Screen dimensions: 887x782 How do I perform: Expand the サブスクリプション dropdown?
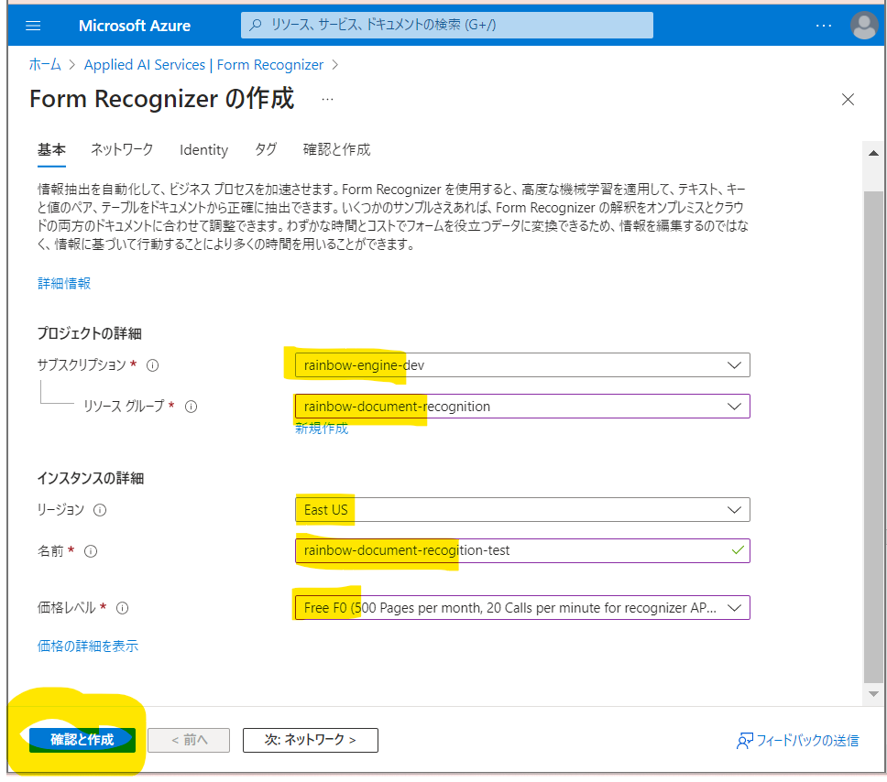522,365
